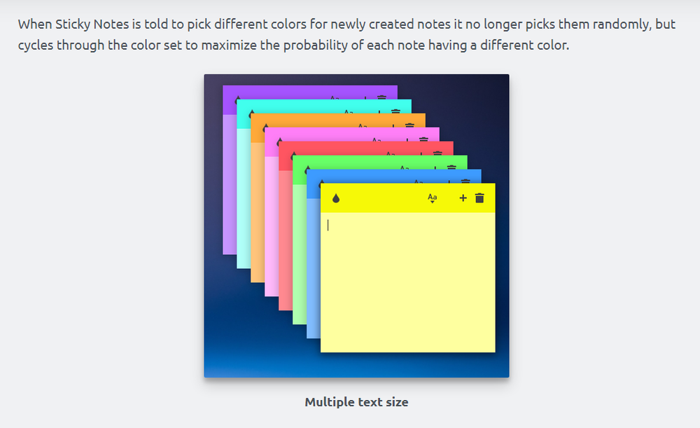700x428 pixels.
Task: Add a new note from the yellow note
Action: point(463,198)
